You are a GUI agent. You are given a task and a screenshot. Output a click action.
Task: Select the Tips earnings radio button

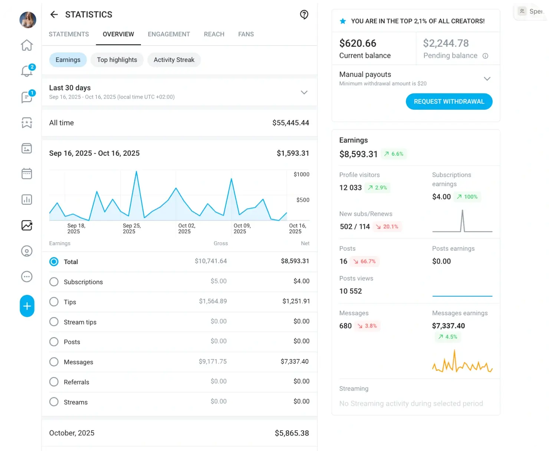[54, 302]
